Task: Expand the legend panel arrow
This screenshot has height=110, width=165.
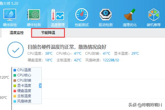Action: (40, 86)
